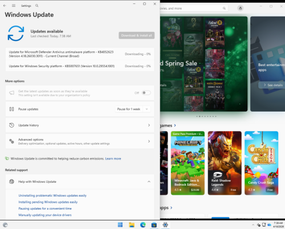Image resolution: width=285 pixels, height=229 pixels.
Task: Click Download & install all button
Action: pos(136,35)
